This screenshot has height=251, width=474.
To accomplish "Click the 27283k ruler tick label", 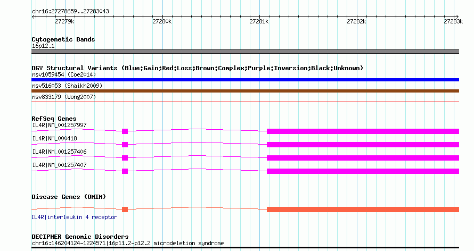I will [x=453, y=21].
